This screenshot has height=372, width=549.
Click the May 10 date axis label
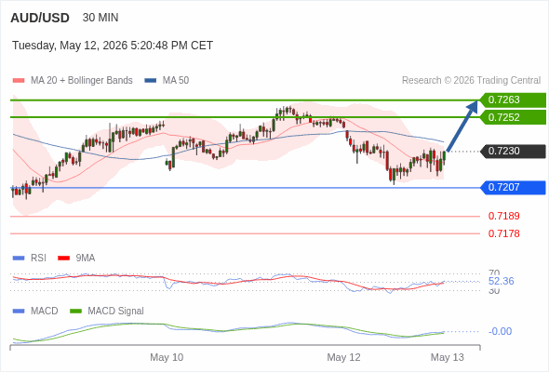[x=167, y=357]
